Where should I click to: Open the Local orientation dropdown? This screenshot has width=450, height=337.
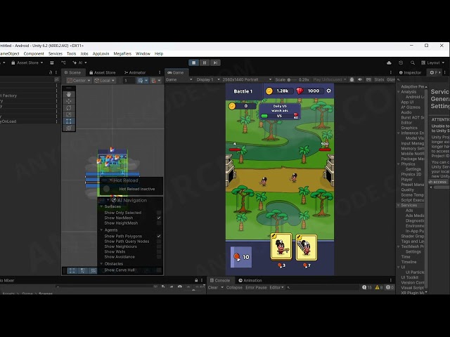(x=105, y=81)
